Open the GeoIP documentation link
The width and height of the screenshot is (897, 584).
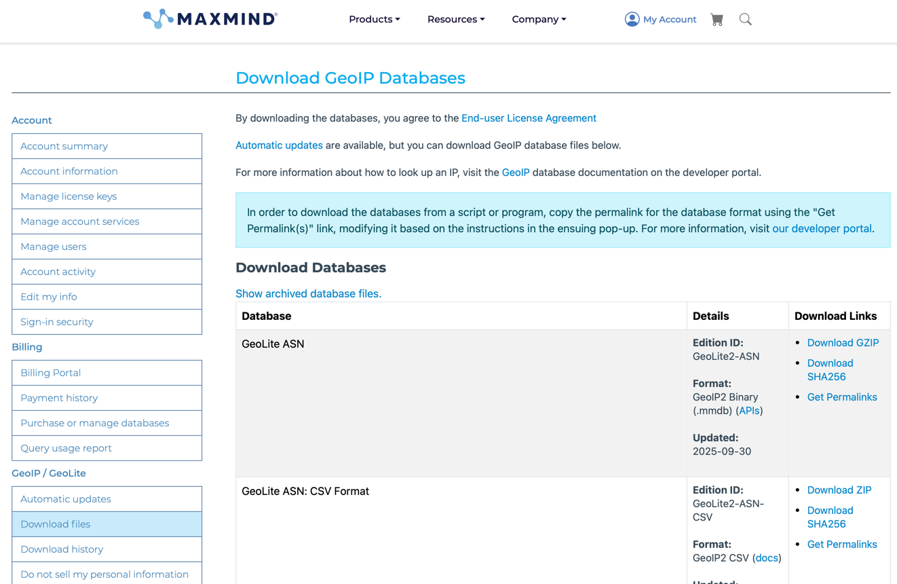click(516, 172)
